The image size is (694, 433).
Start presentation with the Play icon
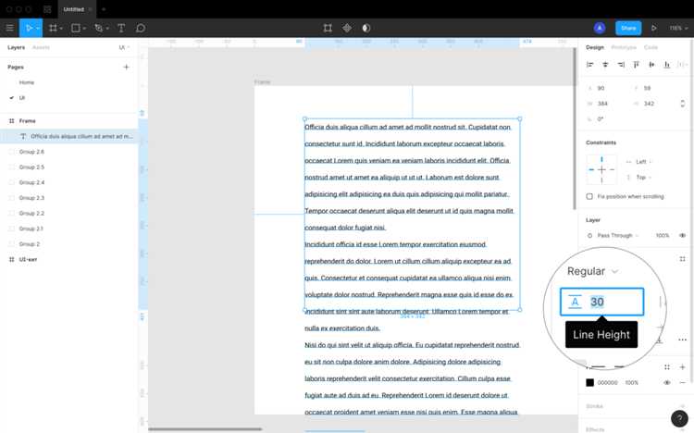pyautogui.click(x=653, y=28)
